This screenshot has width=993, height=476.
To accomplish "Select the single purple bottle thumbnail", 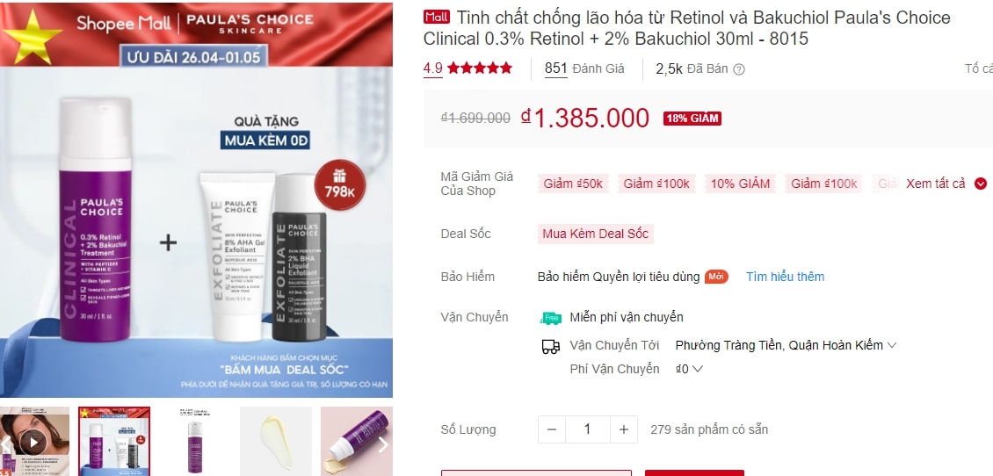I will coord(195,441).
